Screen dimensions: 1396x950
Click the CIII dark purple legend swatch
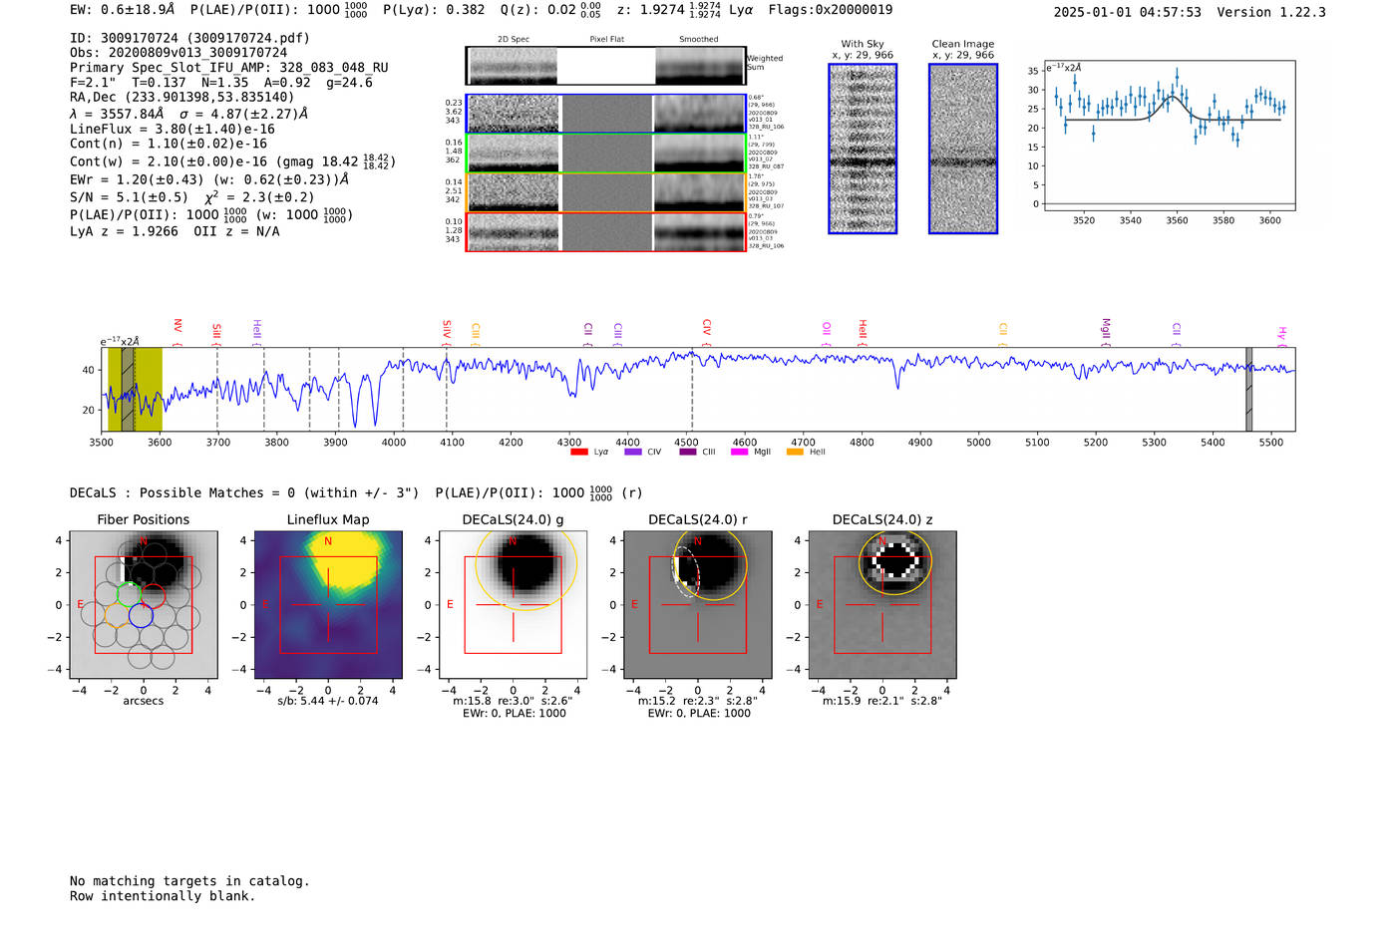point(687,453)
